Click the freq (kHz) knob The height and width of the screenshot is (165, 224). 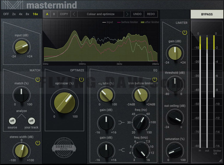point(141,150)
